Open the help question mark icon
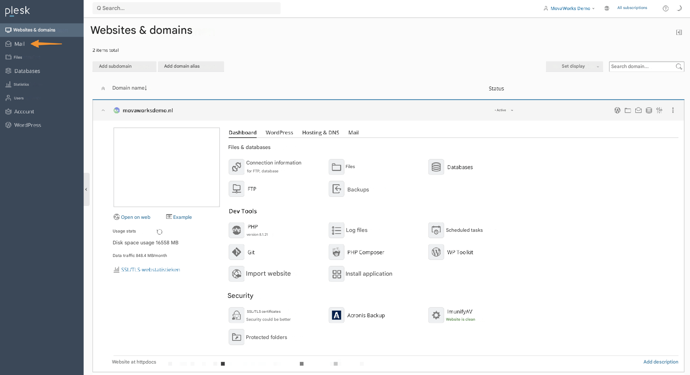690x375 pixels. [666, 8]
